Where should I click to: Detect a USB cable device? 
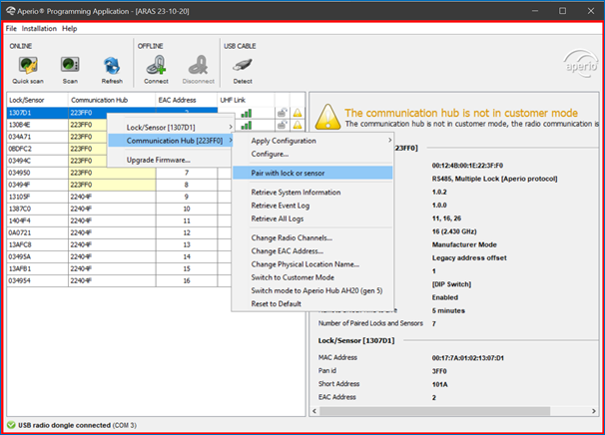(x=243, y=70)
